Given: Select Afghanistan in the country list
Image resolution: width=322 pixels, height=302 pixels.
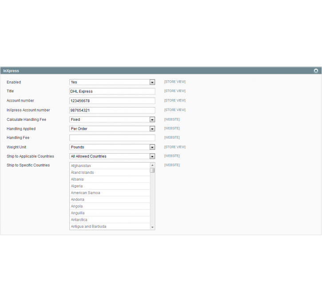Looking at the screenshot, I should click(x=110, y=166).
